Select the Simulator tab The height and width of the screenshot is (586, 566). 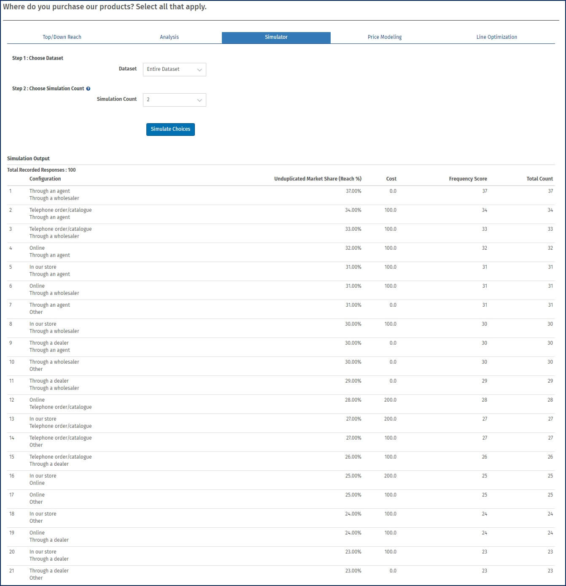[x=276, y=37]
